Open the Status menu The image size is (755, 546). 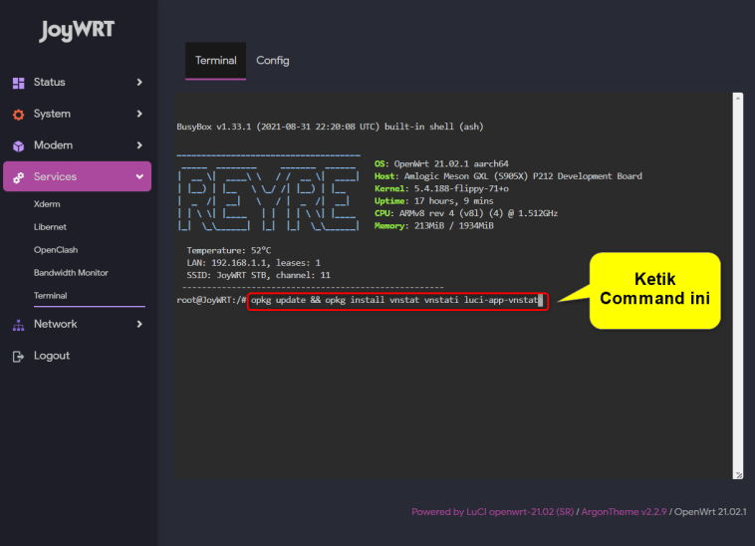pyautogui.click(x=77, y=83)
